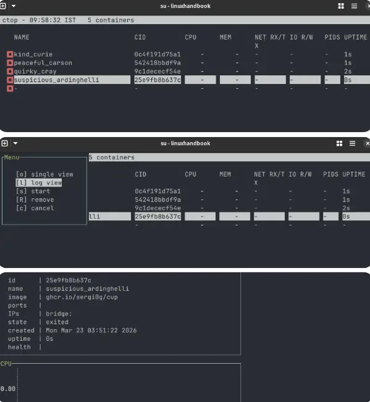
Task: Click state value exited
Action: point(57,322)
